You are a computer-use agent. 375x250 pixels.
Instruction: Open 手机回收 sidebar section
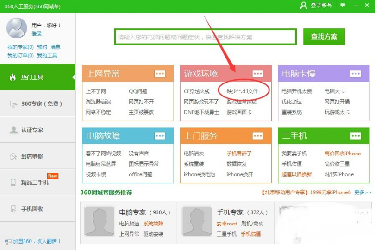(x=38, y=209)
